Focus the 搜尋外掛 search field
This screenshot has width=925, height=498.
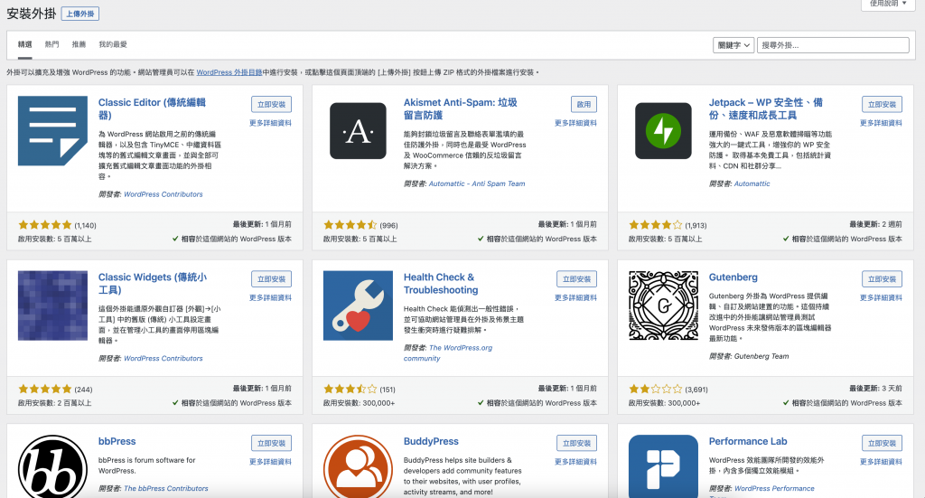click(x=833, y=45)
